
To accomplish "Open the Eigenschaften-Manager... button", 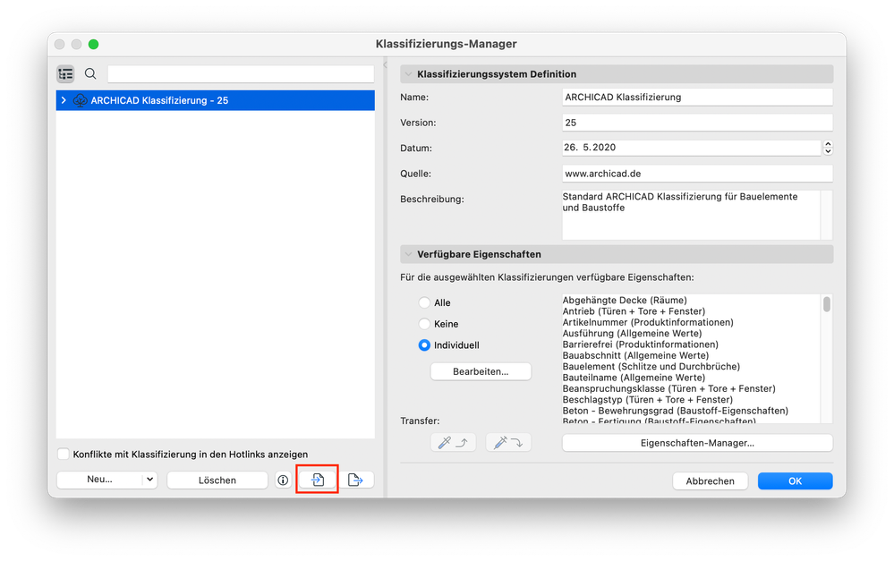I will [697, 443].
